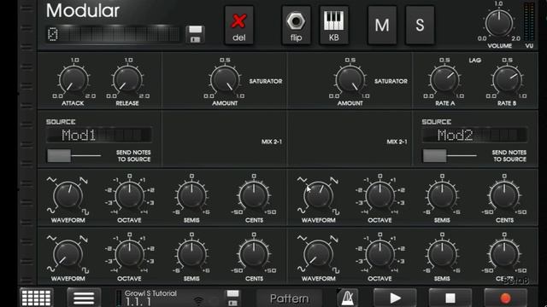Viewport: 547px width, 307px height.
Task: Select square wave icon on top-right WAVEFORM knob
Action: pos(336,211)
